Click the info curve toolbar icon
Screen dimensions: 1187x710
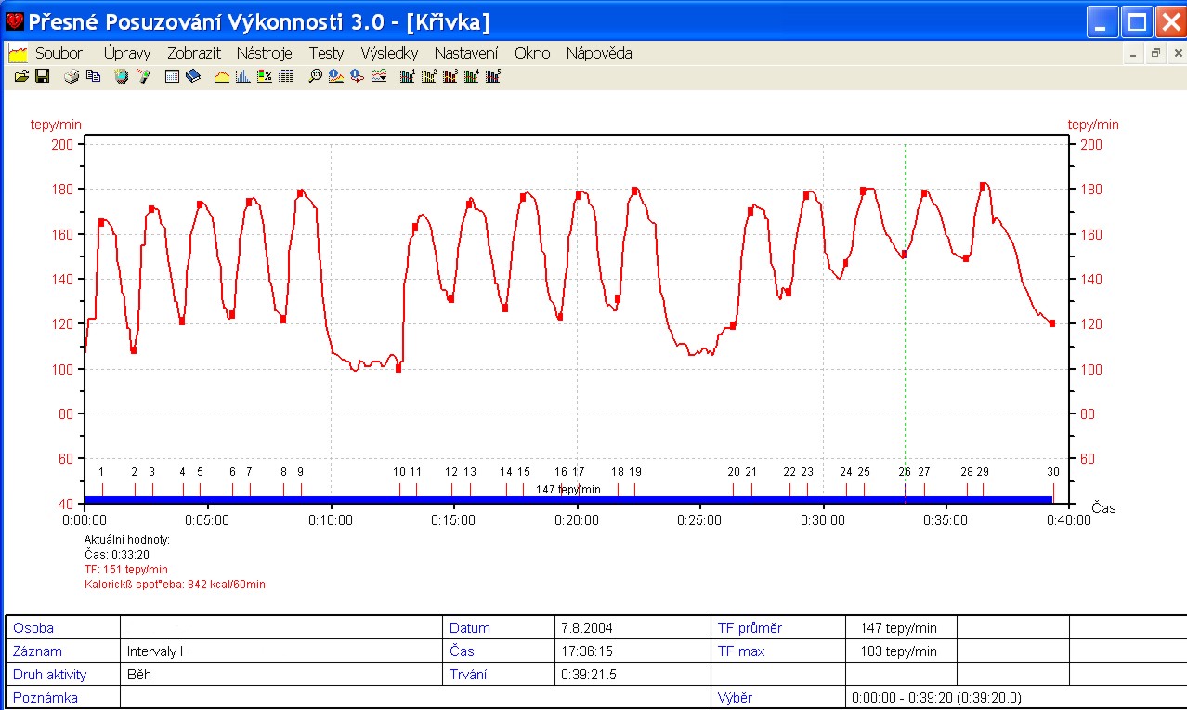click(x=336, y=76)
